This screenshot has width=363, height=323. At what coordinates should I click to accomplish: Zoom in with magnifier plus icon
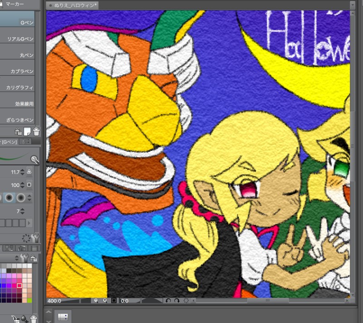point(105,300)
